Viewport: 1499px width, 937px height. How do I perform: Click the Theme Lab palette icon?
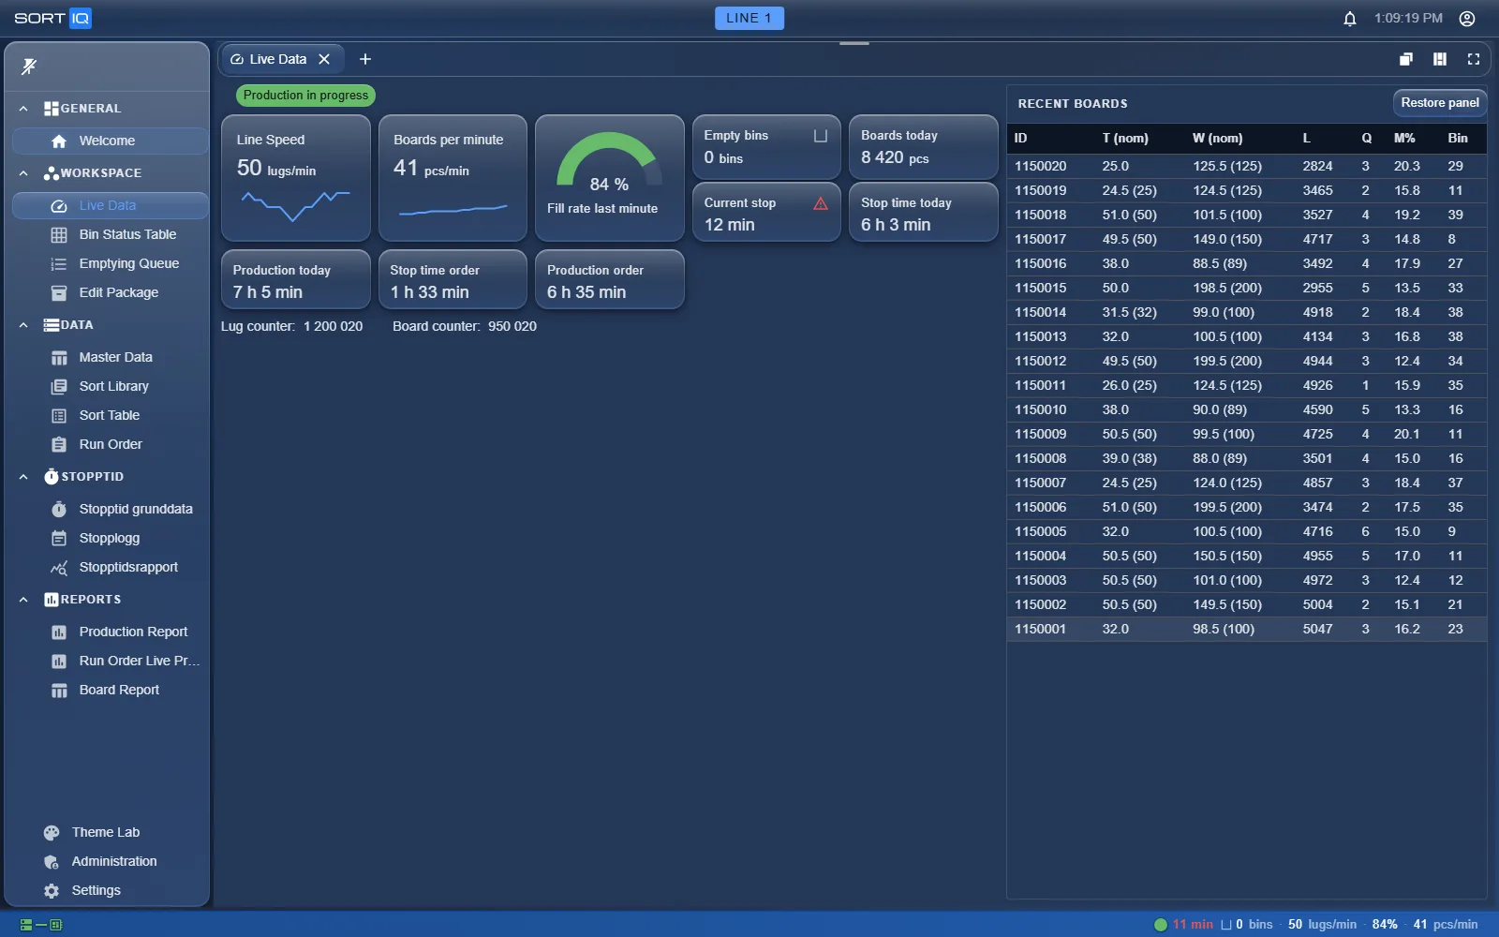click(52, 832)
